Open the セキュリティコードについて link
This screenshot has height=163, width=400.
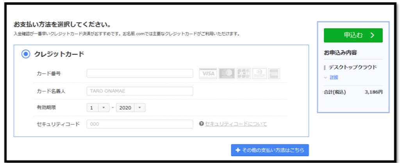coord(236,124)
